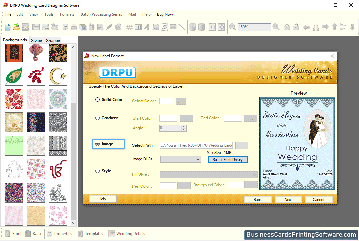The height and width of the screenshot is (241, 359).
Task: Click the backgrounds panel scroll down arrow
Action: pos(73,223)
